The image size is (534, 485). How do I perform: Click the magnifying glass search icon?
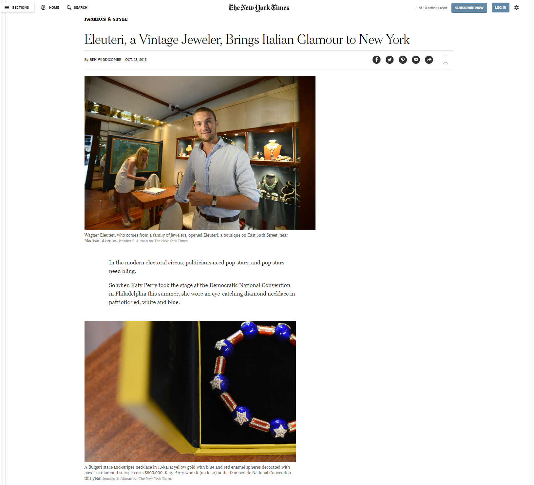69,8
